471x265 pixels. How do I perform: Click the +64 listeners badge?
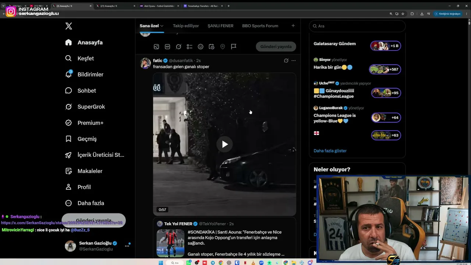pos(386,117)
